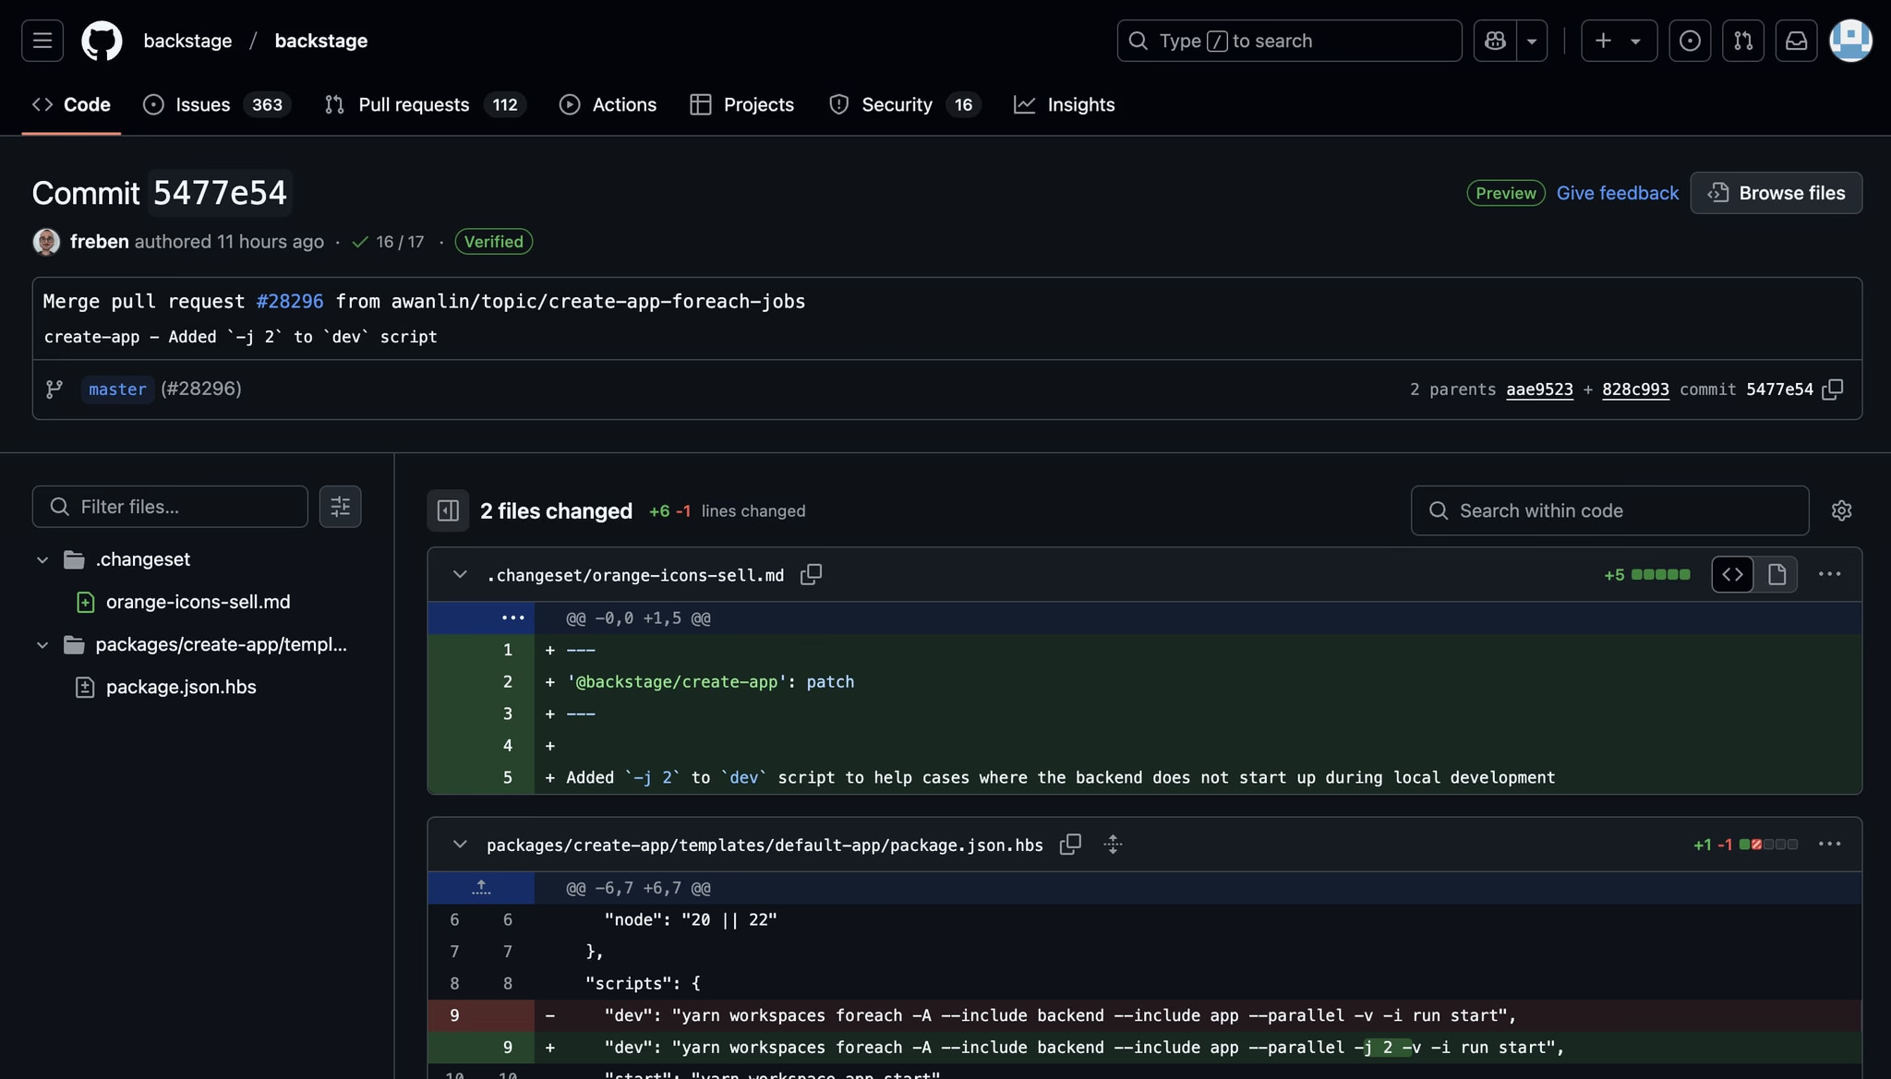Open the create new plus dropdown
Screen dimensions: 1891x1079
[1619, 41]
